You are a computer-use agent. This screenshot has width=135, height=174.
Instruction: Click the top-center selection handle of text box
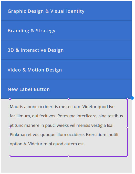(x=69, y=99)
